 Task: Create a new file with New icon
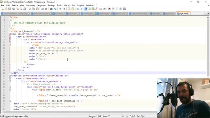(x=2, y=9)
